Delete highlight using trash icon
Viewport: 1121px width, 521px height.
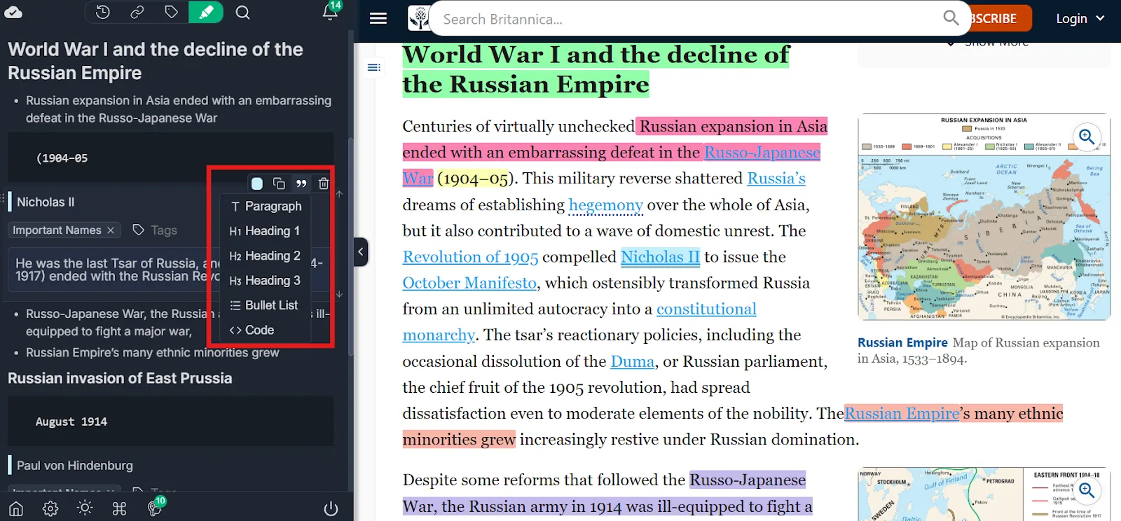click(x=324, y=183)
